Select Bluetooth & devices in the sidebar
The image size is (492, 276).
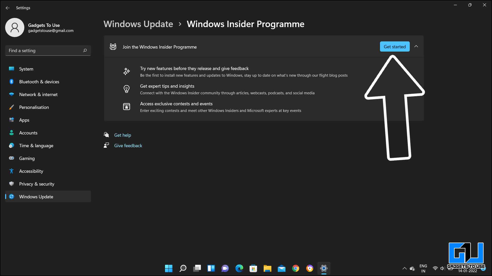39,82
